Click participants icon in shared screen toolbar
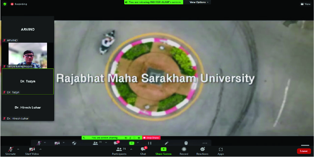 coord(95,143)
